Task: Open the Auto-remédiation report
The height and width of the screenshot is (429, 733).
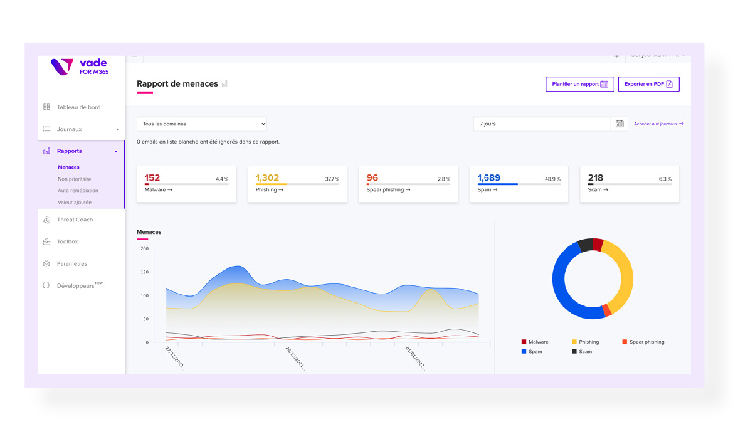Action: [78, 191]
